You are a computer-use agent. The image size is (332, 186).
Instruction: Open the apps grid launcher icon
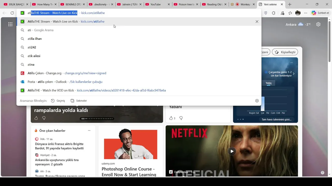[x=10, y=24]
